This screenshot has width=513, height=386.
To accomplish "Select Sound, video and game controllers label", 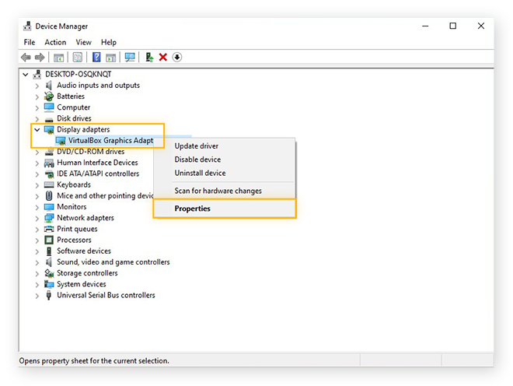I will (x=113, y=262).
